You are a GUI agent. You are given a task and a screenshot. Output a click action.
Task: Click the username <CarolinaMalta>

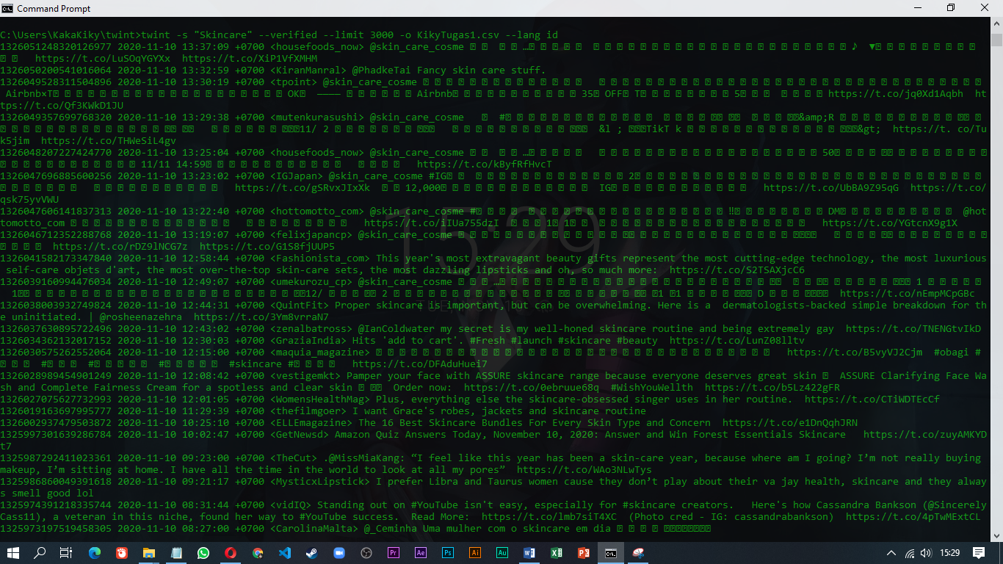[x=314, y=529]
